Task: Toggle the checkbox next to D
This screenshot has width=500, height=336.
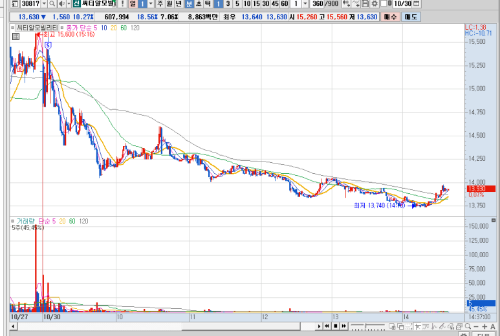Action: pos(384,3)
